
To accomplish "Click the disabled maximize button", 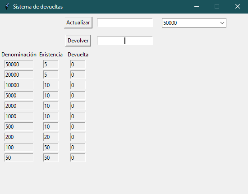I will click(217, 6).
